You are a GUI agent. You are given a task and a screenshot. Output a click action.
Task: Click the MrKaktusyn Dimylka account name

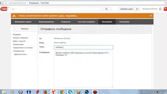(x=150, y=9)
